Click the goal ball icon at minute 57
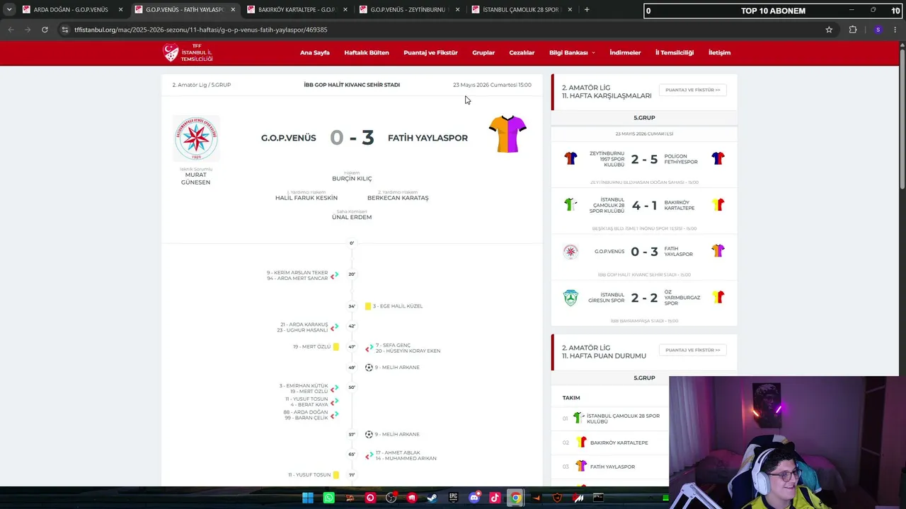 369,434
